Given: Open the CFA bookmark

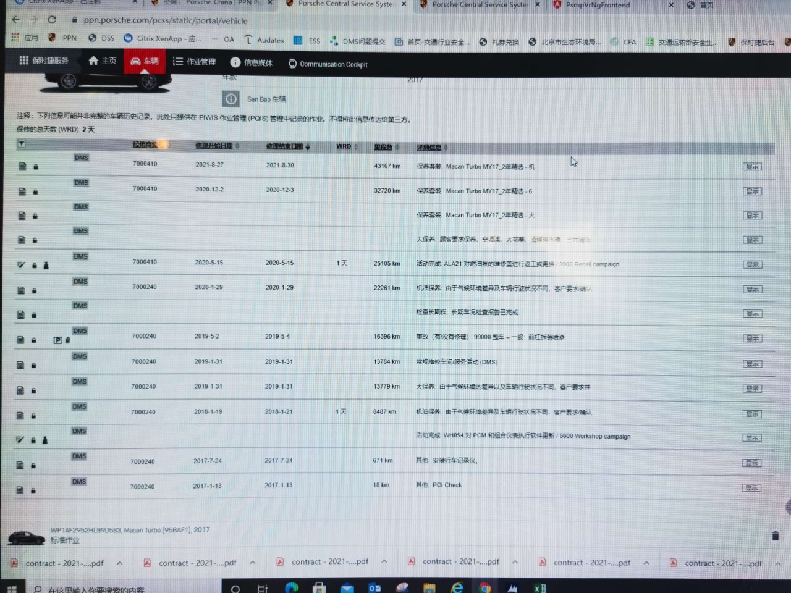Looking at the screenshot, I should (x=623, y=42).
